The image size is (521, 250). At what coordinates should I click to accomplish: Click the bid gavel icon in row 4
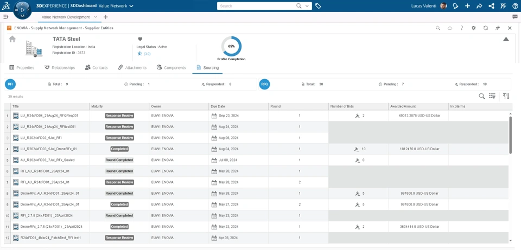pyautogui.click(x=357, y=149)
